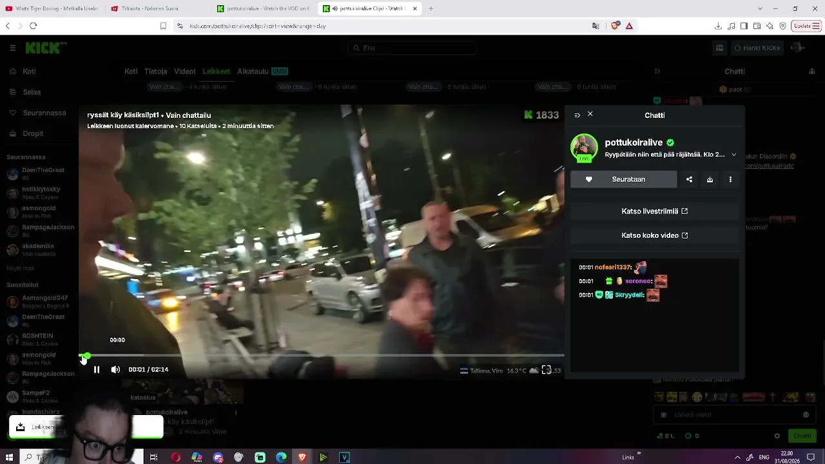Viewport: 825px width, 464px height.
Task: Click the browser Update button
Action: pyautogui.click(x=806, y=26)
